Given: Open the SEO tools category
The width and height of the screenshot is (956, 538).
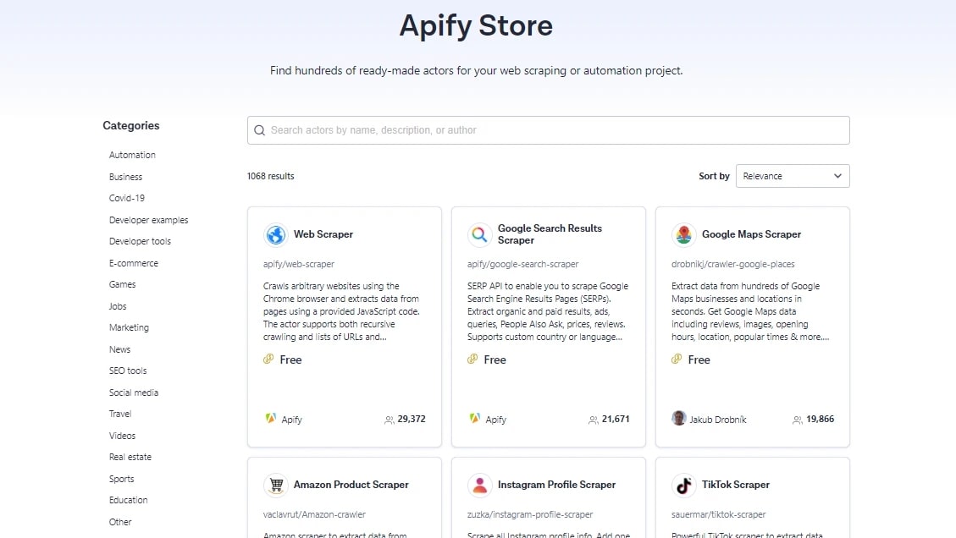Looking at the screenshot, I should pos(127,371).
